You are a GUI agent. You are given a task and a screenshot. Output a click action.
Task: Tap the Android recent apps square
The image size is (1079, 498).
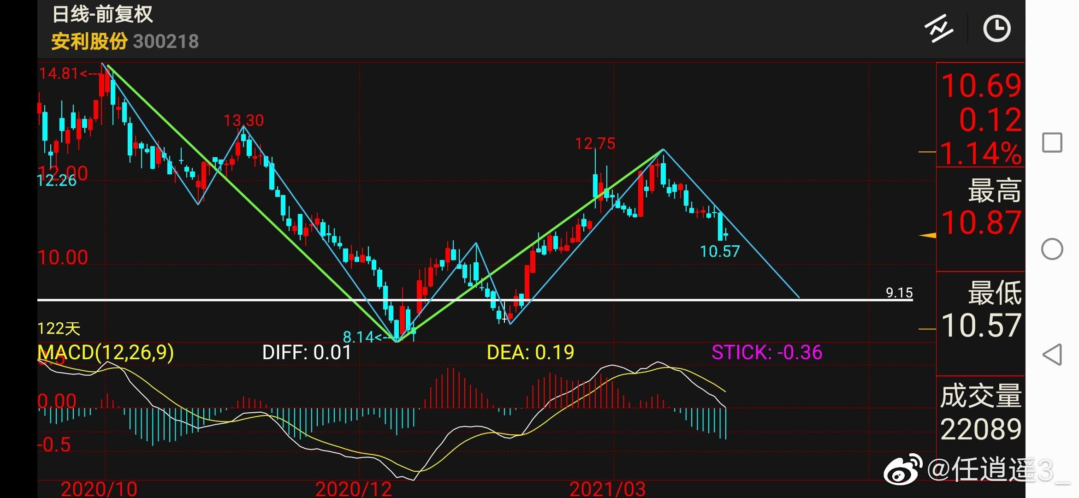pos(1052,142)
